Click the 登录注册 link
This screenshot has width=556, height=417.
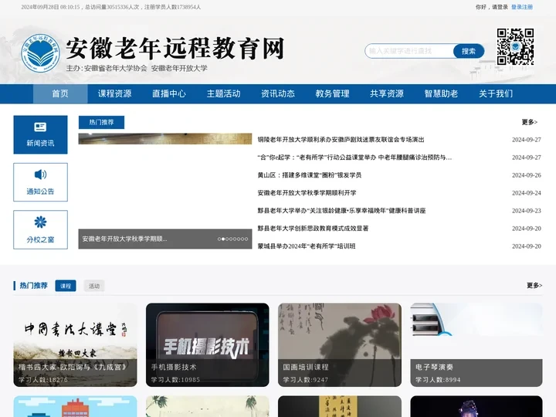click(x=522, y=7)
